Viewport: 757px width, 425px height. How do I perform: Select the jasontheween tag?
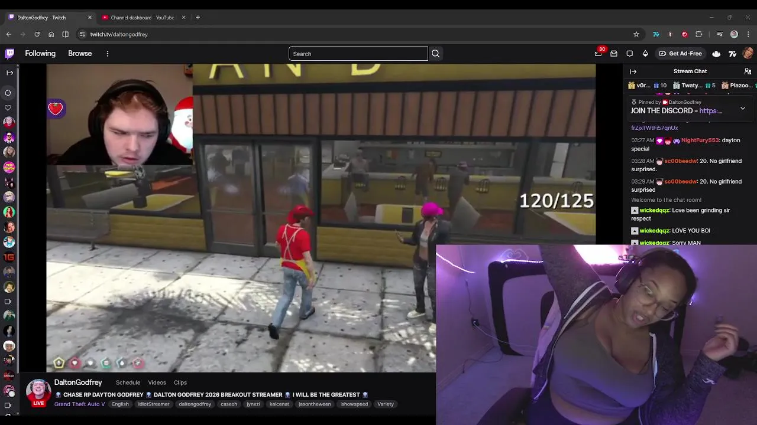coord(315,404)
